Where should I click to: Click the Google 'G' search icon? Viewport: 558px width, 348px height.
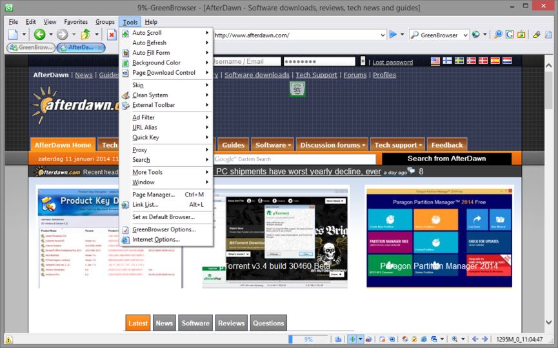510,35
